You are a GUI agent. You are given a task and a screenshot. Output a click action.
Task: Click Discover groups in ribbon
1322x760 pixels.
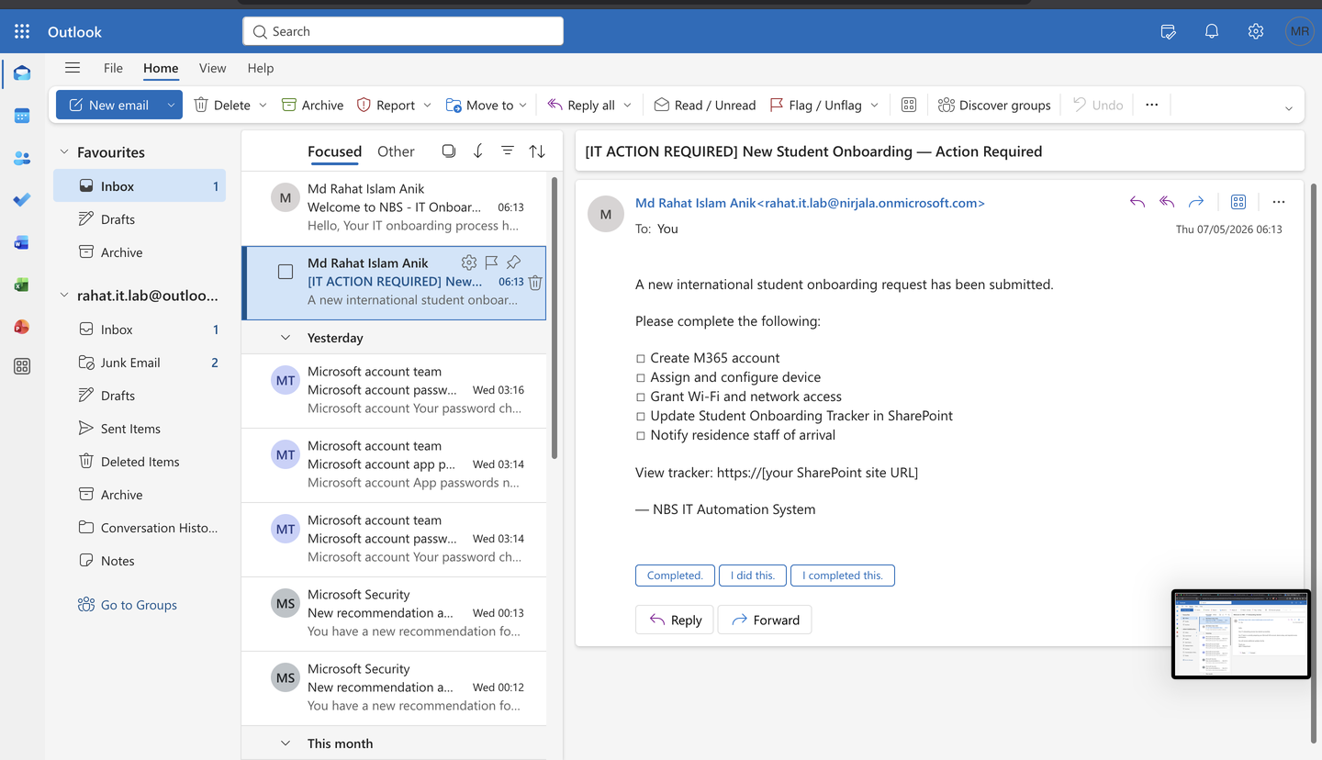(x=994, y=105)
